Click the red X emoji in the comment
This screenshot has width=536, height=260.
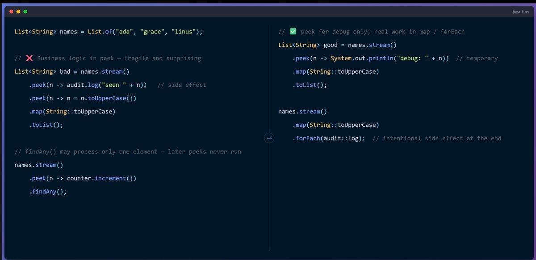pos(29,59)
